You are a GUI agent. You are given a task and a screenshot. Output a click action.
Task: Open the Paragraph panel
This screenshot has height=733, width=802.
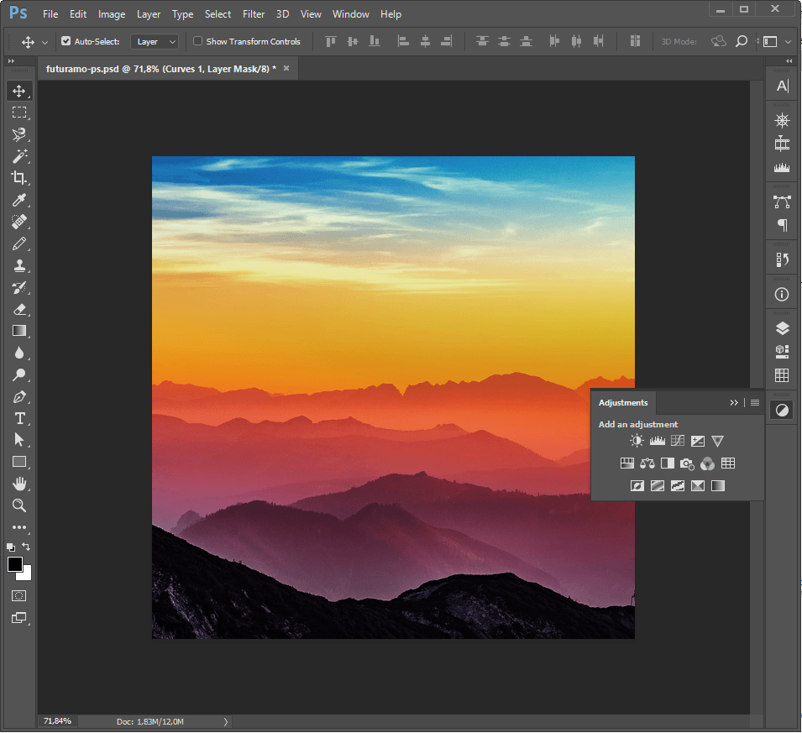point(781,225)
